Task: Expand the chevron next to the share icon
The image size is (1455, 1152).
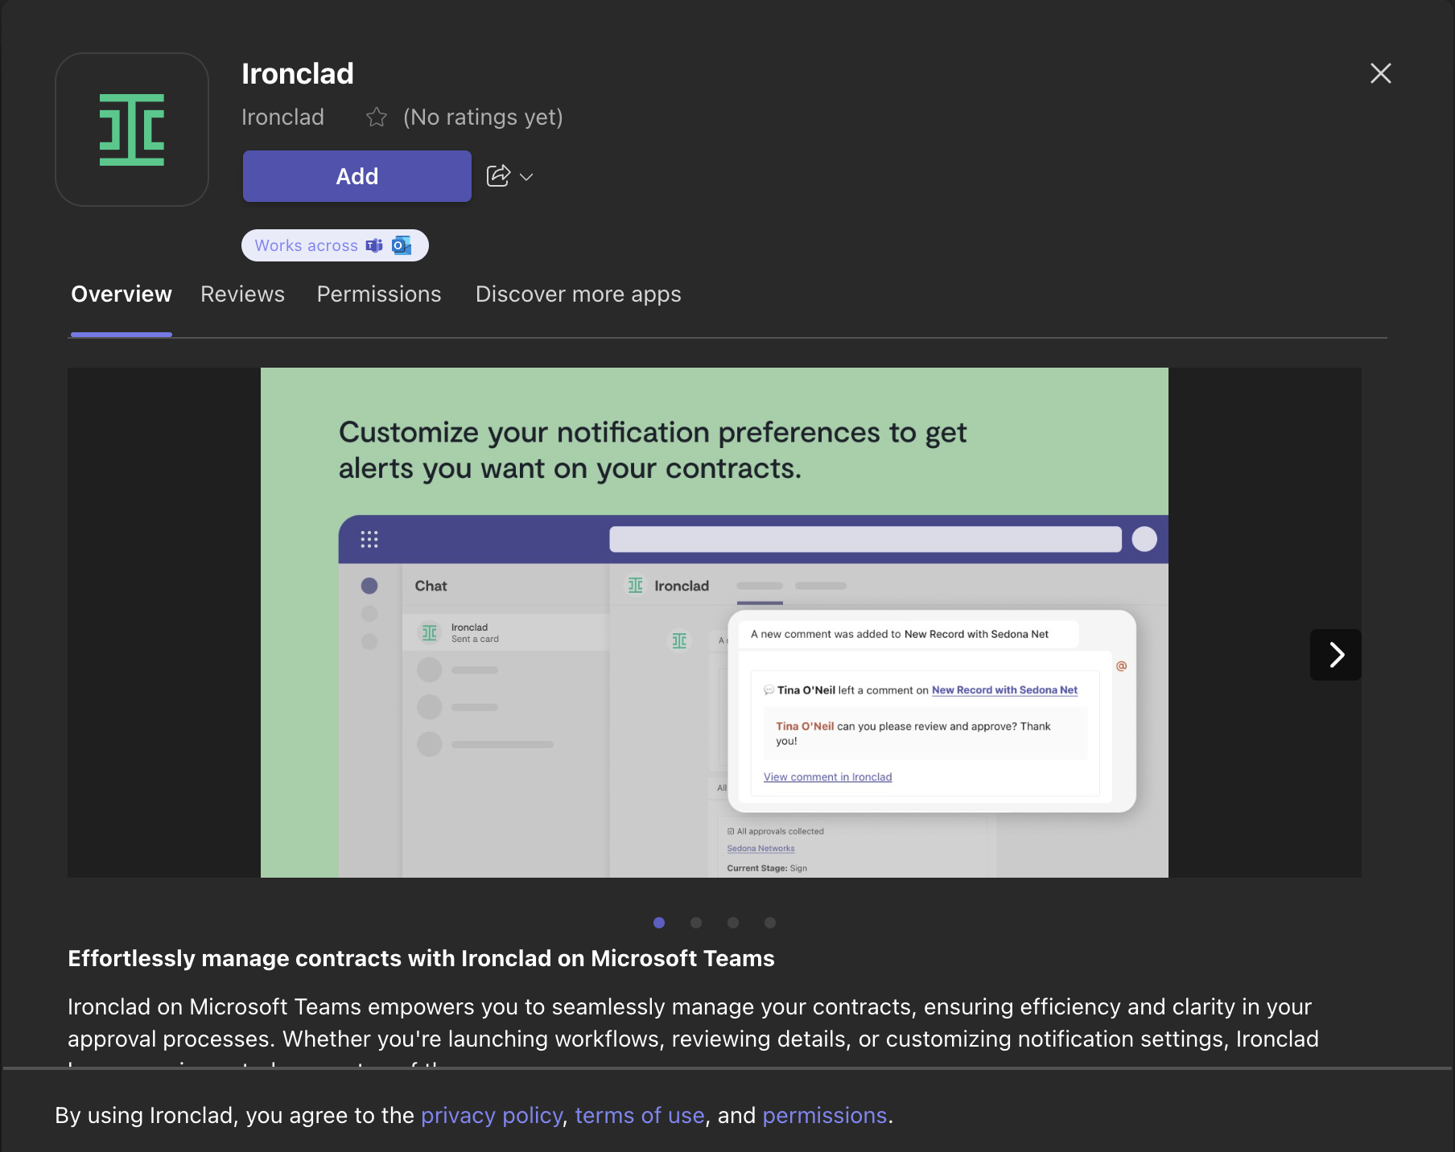Action: coord(527,176)
